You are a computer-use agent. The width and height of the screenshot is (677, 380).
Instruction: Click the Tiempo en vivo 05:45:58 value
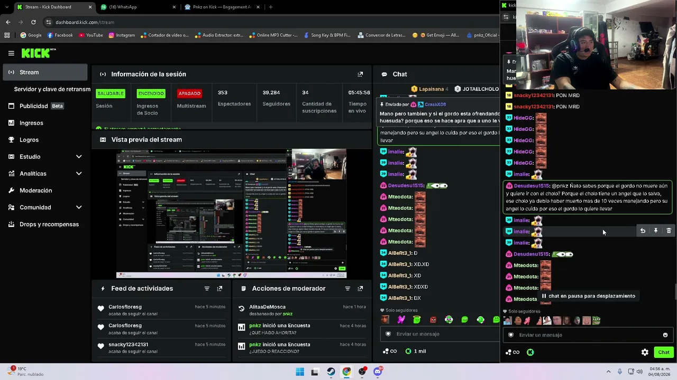[359, 93]
